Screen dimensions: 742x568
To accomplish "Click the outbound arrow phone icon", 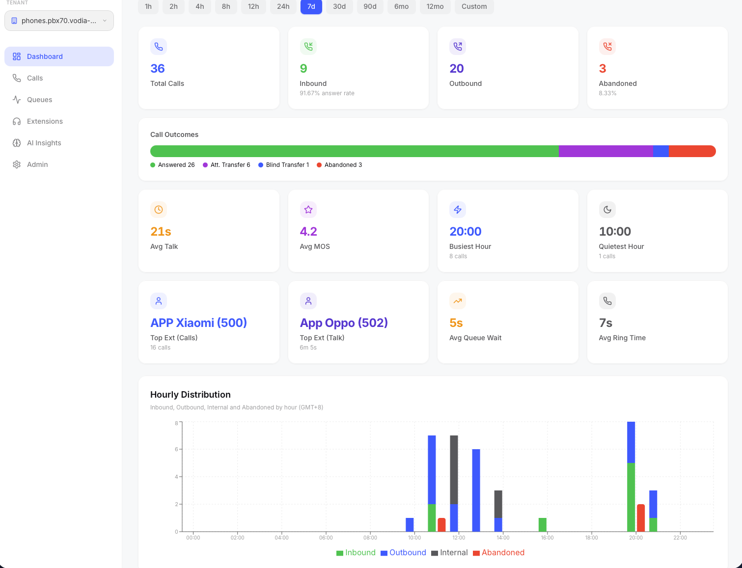I will coord(458,47).
